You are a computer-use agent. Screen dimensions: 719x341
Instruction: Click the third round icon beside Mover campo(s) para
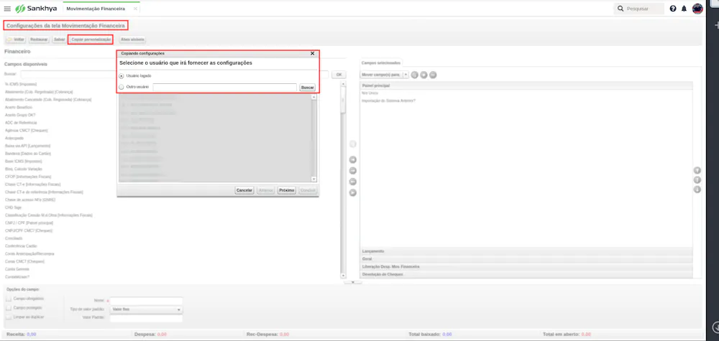(x=433, y=75)
